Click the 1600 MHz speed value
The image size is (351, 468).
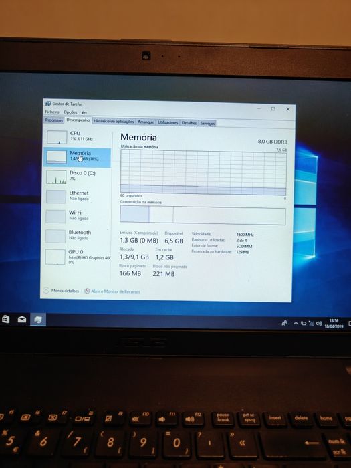pos(245,235)
